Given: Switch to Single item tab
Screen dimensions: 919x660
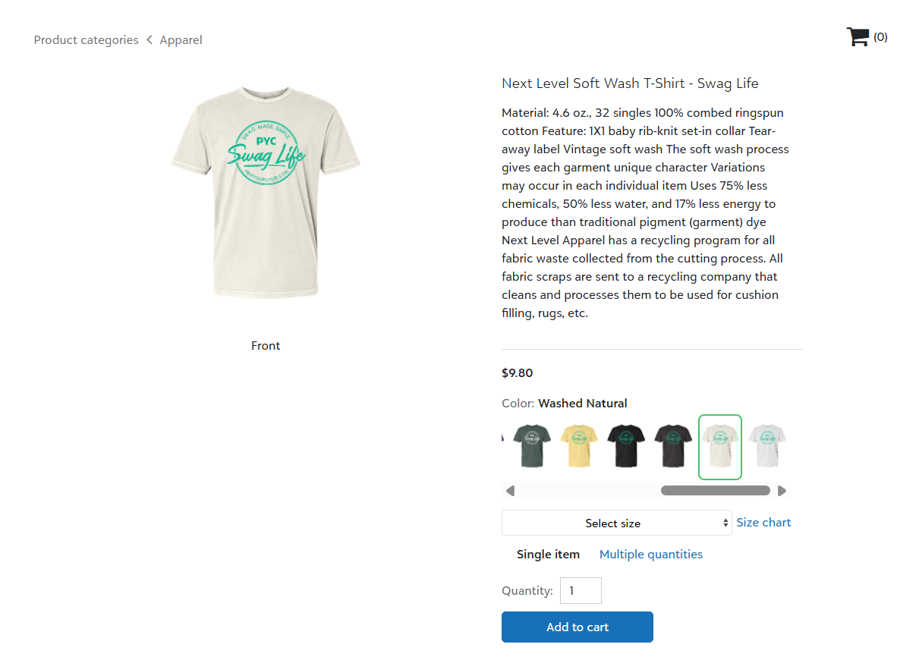Looking at the screenshot, I should (x=548, y=555).
